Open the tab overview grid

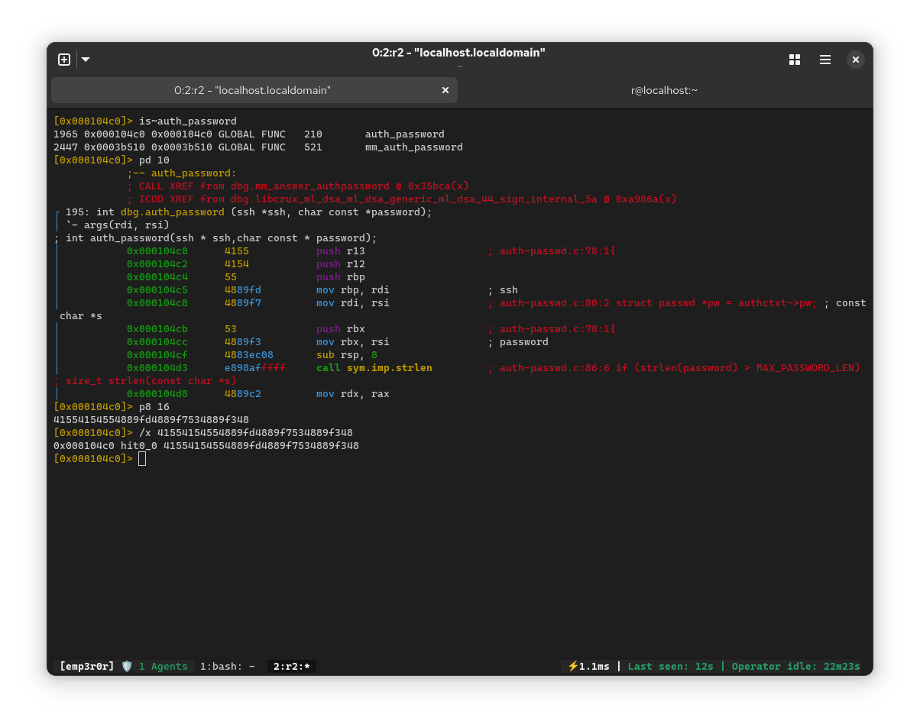(x=795, y=60)
